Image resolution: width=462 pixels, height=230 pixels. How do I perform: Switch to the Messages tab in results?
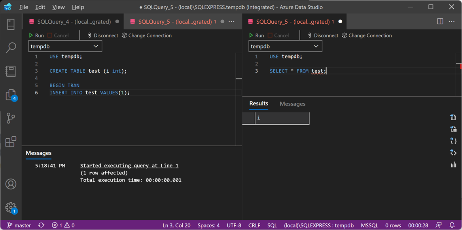point(292,104)
